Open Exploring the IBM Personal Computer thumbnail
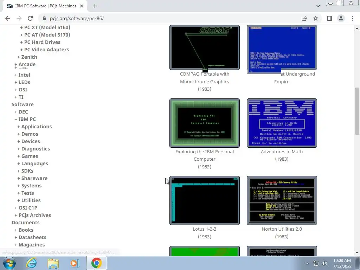This screenshot has width=360, height=270. coord(205,123)
